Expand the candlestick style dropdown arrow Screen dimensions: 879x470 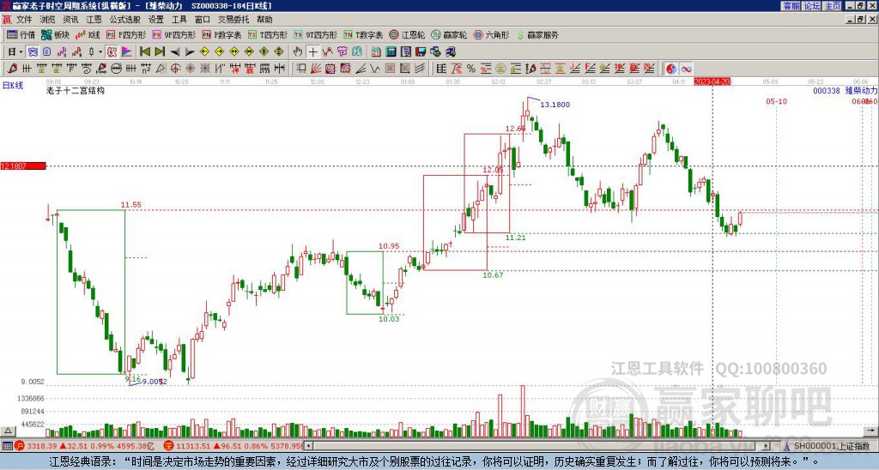click(100, 52)
